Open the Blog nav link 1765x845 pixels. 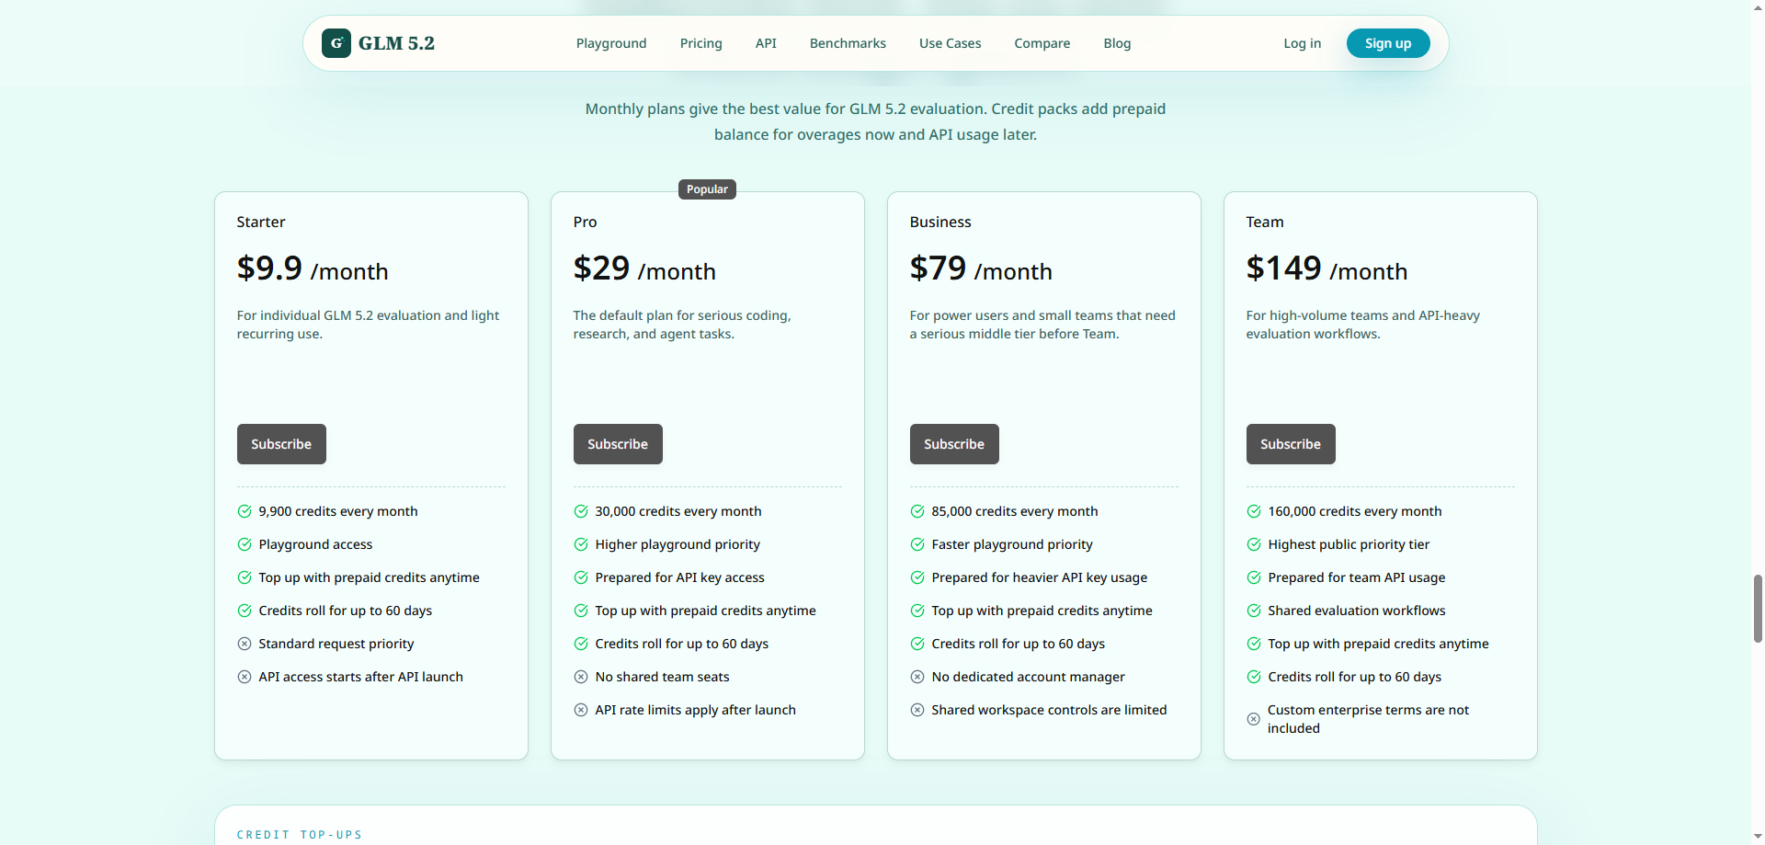click(1117, 43)
